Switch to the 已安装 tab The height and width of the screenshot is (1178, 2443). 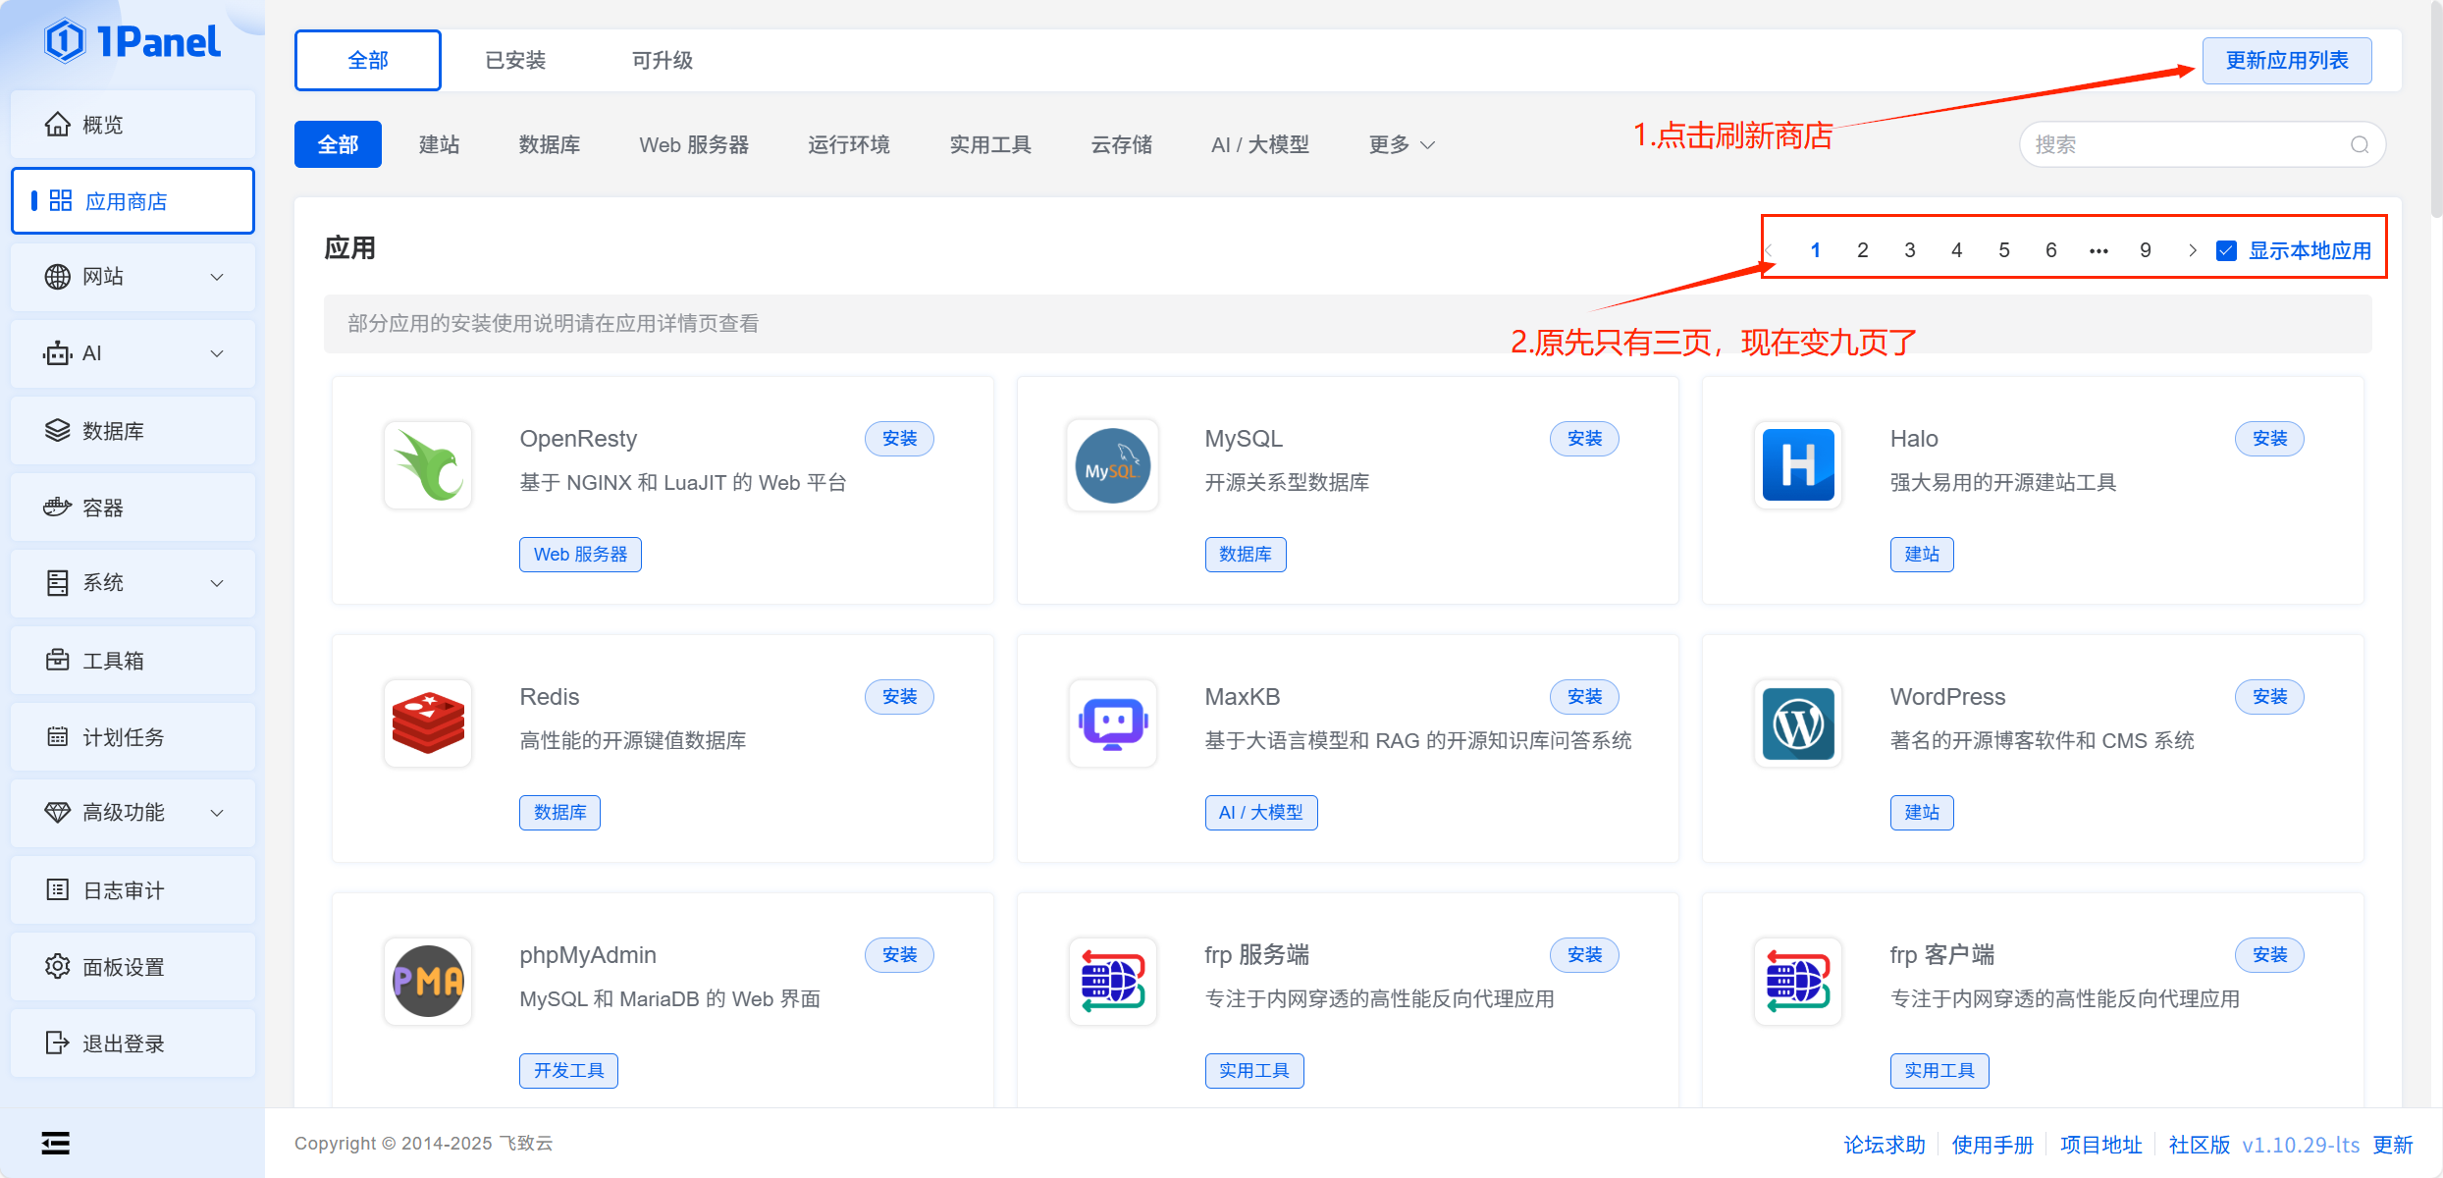coord(515,61)
